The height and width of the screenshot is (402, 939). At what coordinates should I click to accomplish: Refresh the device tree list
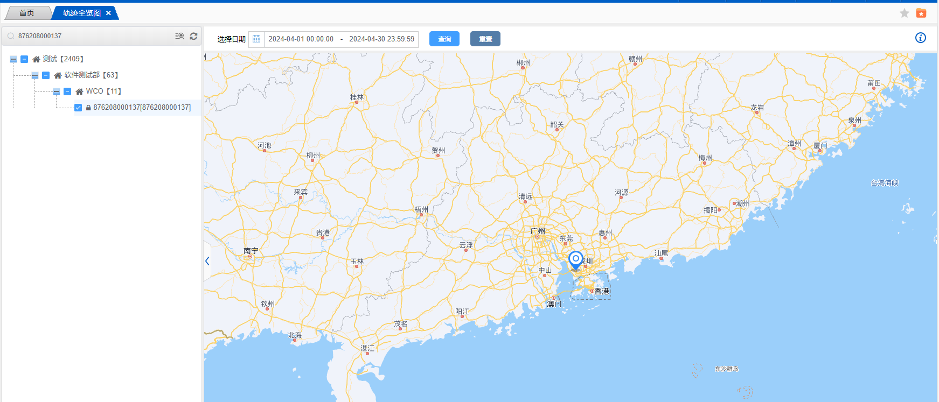193,36
